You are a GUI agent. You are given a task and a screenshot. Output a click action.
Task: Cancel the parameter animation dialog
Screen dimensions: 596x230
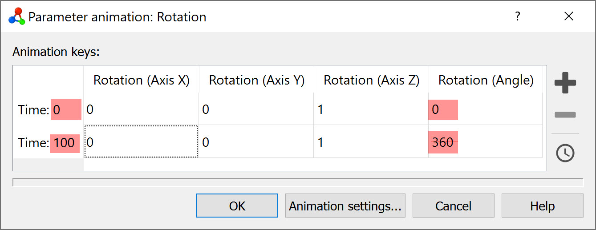coord(453,206)
